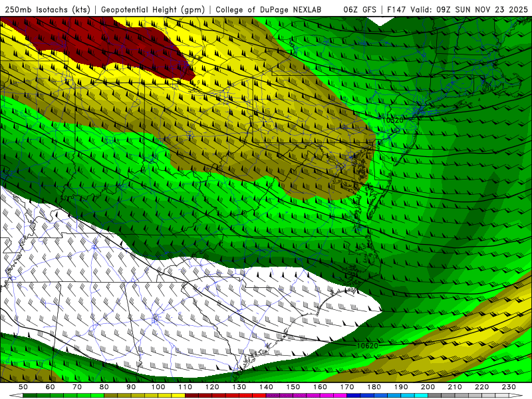532x399 pixels.
Task: Click the bright yellow swatch before 110 tick
Action: click(x=178, y=396)
